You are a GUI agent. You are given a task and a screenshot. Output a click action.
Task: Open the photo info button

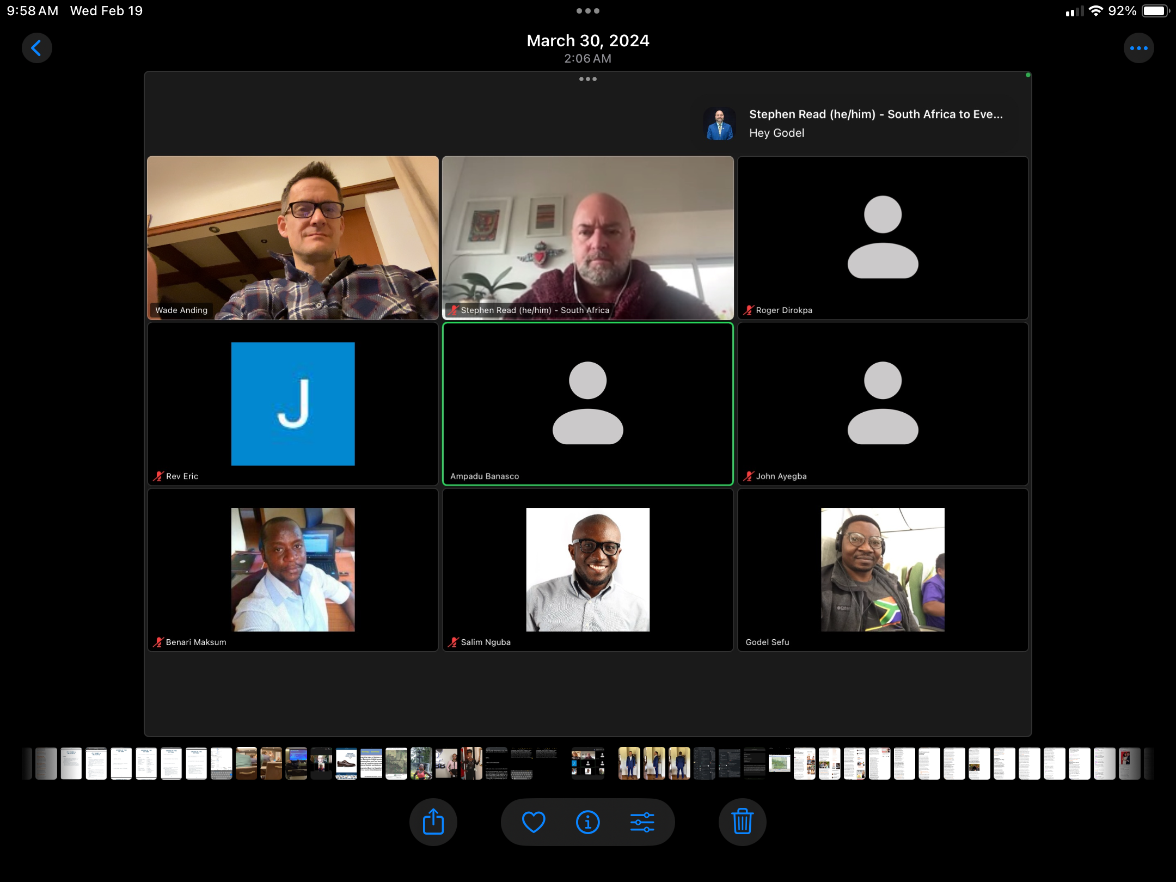pos(588,822)
